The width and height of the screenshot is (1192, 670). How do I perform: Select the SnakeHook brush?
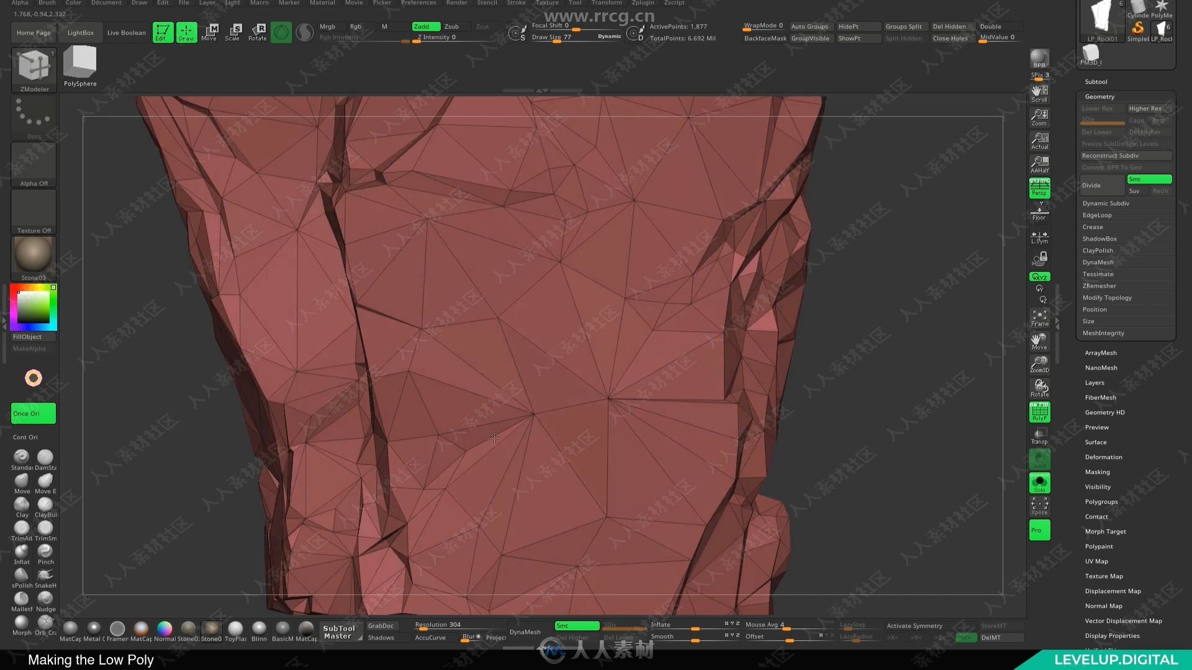45,578
